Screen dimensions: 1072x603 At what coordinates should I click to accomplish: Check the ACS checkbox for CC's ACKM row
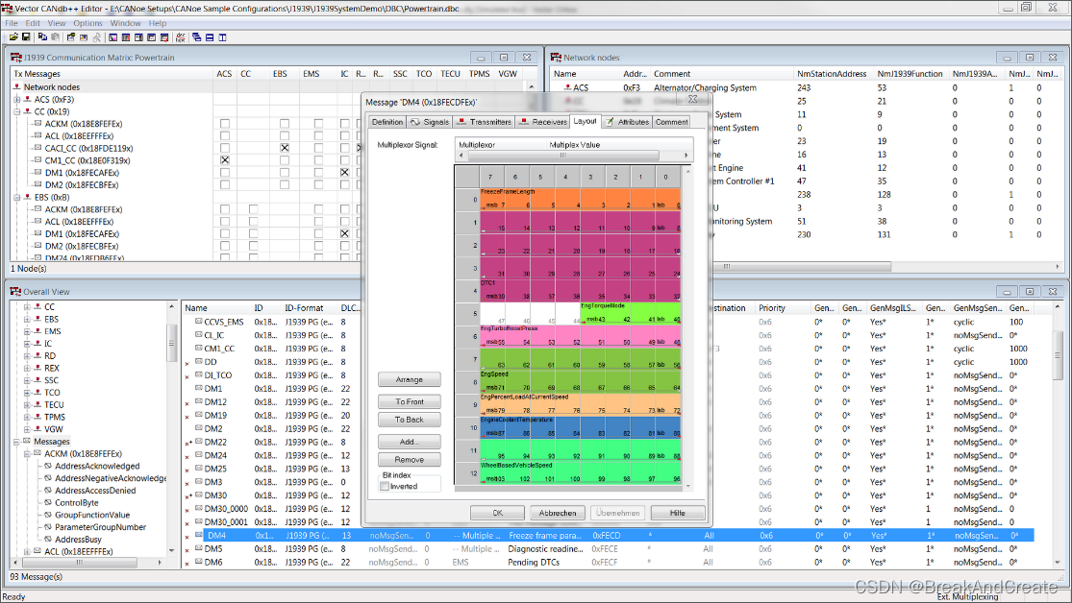click(x=224, y=124)
